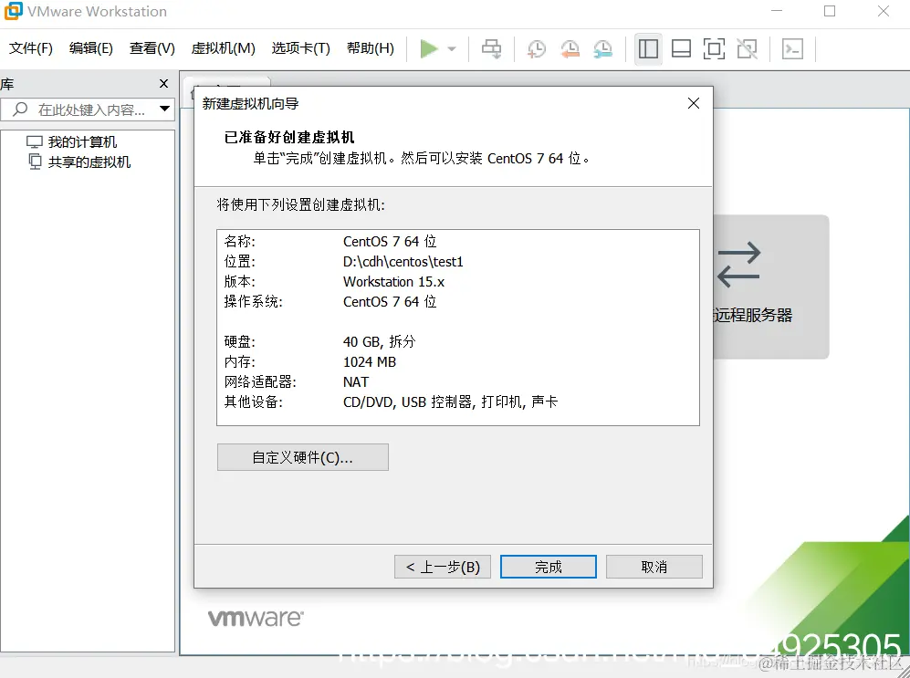Open the 帮助(H) menu
910x678 pixels.
[371, 48]
